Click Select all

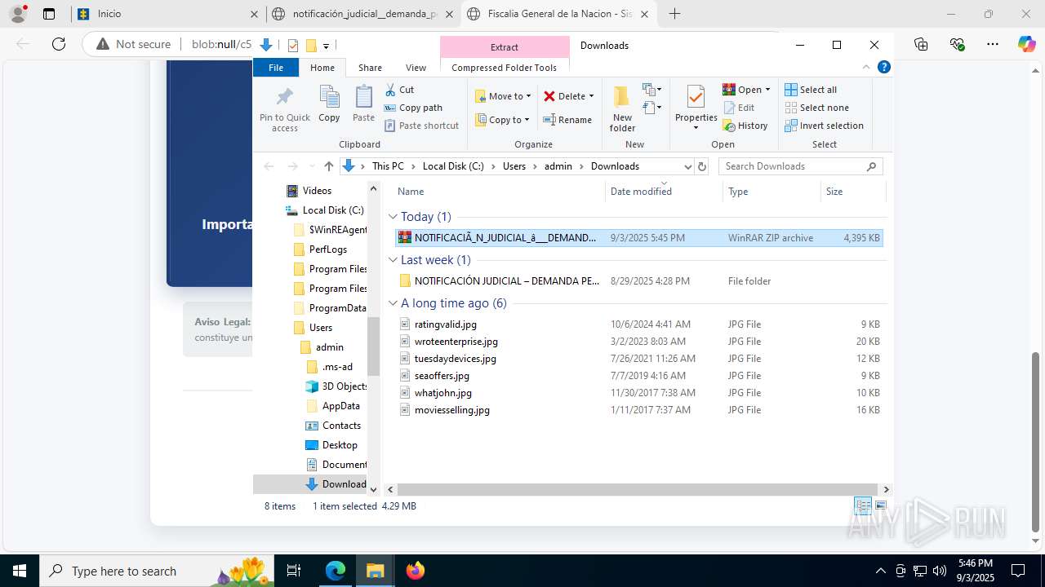tap(811, 90)
